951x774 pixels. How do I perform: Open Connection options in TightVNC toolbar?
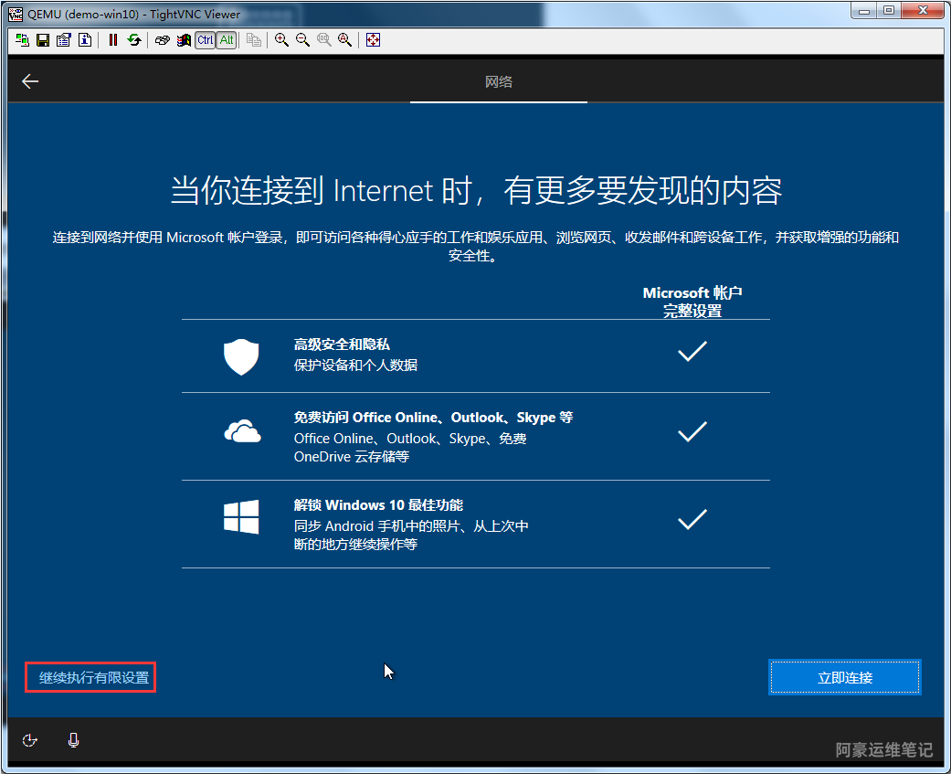pos(64,40)
